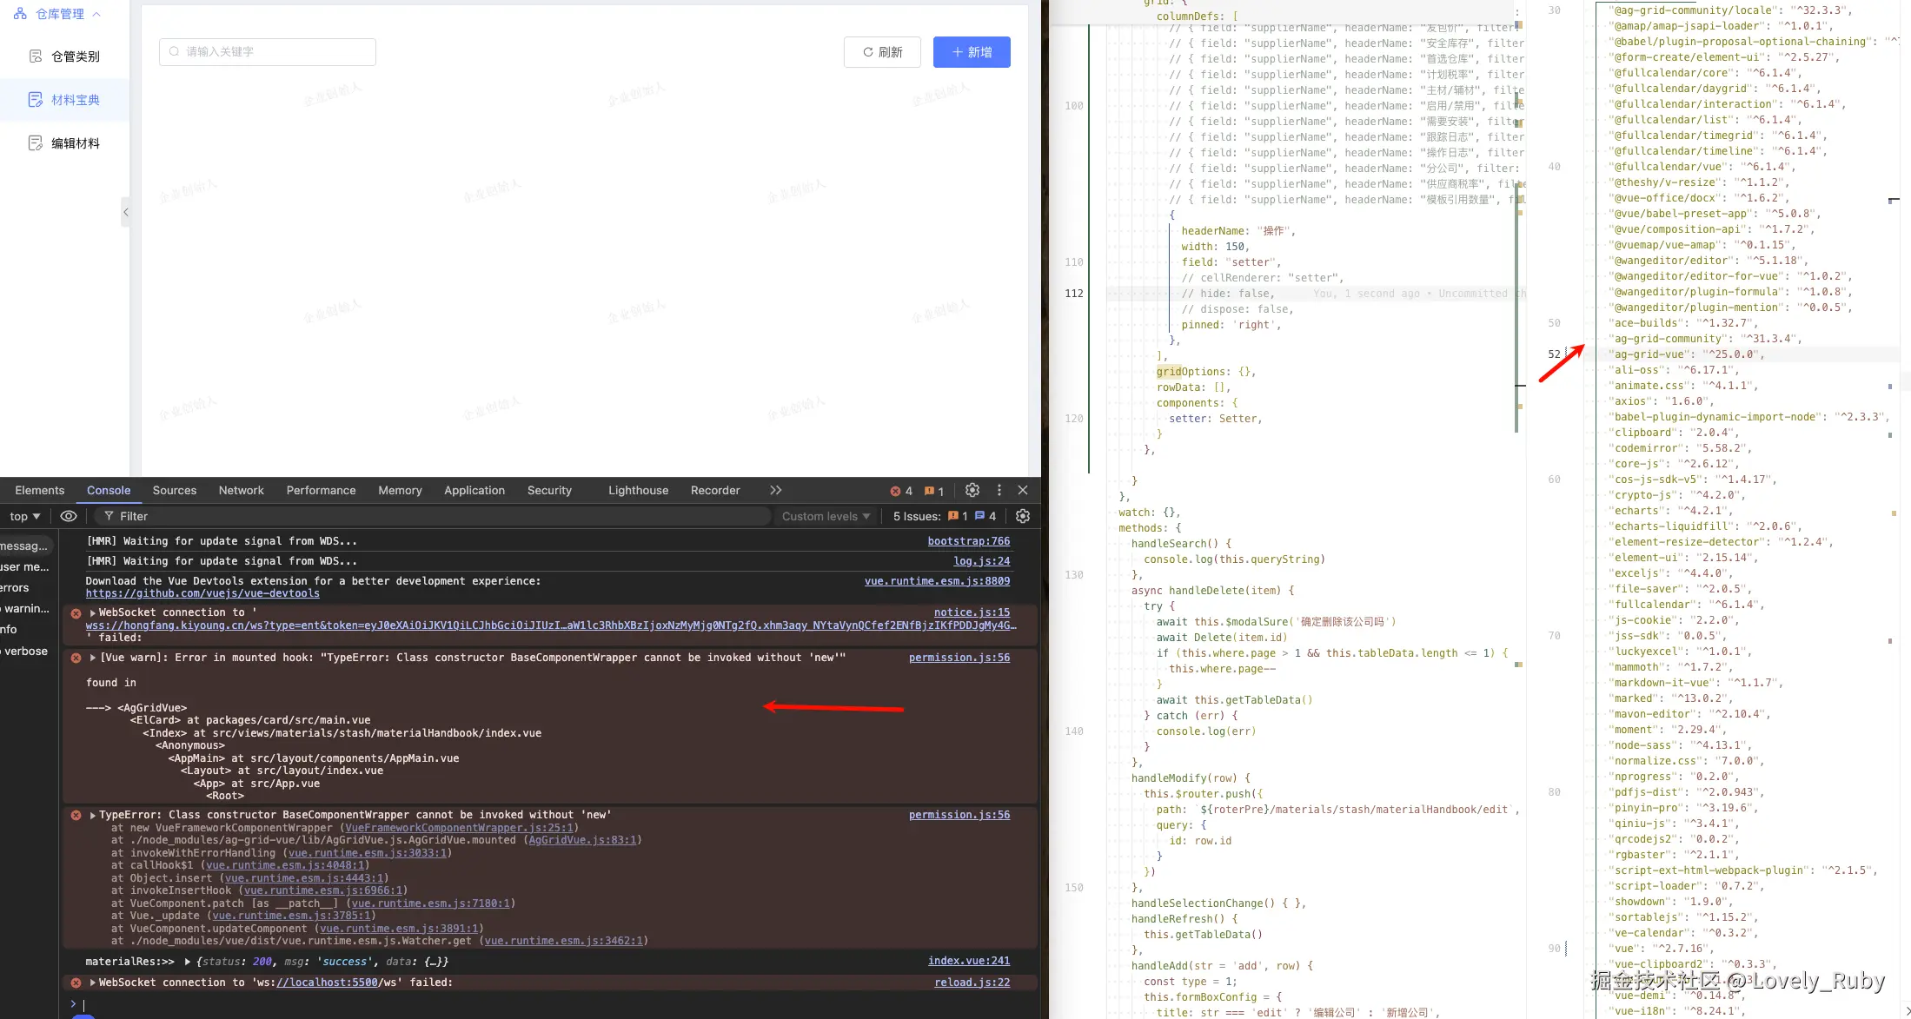Open the Custom levels dropdown
1911x1019 pixels.
click(826, 516)
